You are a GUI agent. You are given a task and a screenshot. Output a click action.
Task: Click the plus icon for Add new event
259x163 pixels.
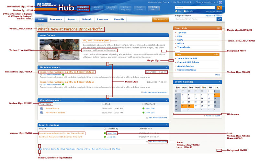click(205, 115)
